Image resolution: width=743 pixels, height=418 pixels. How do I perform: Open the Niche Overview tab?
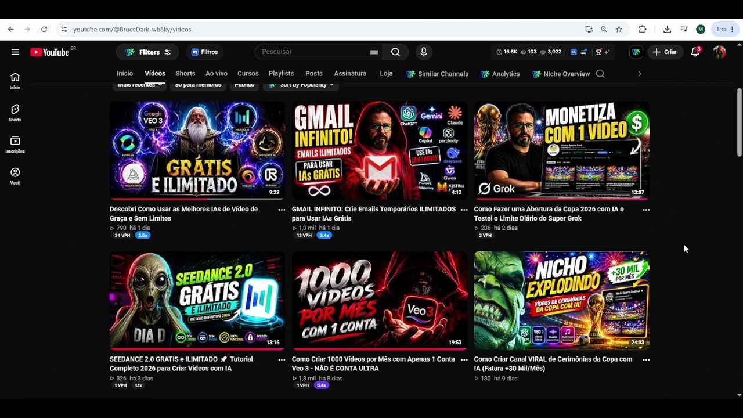coord(561,74)
